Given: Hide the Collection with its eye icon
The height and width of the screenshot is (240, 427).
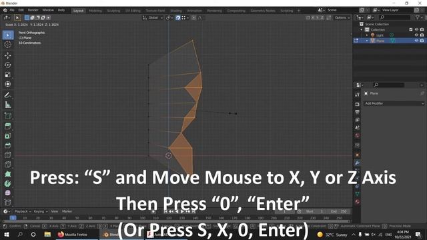Looking at the screenshot, I should coord(416,29).
